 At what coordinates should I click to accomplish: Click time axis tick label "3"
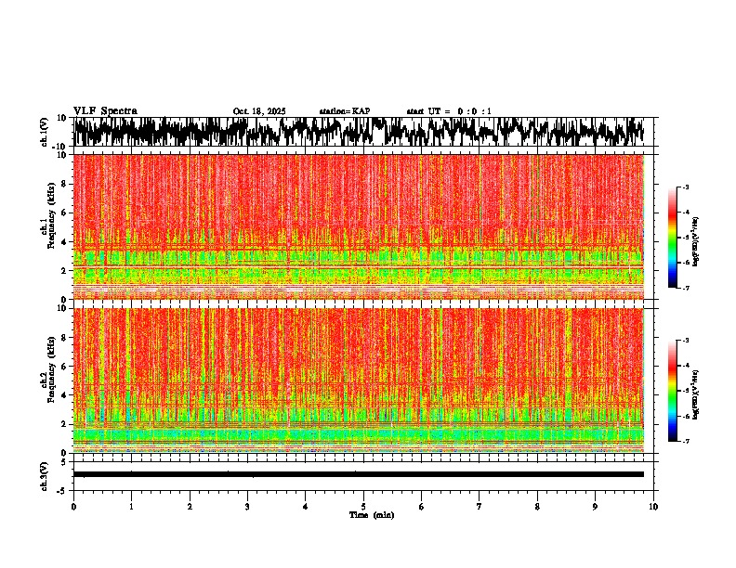tap(247, 507)
